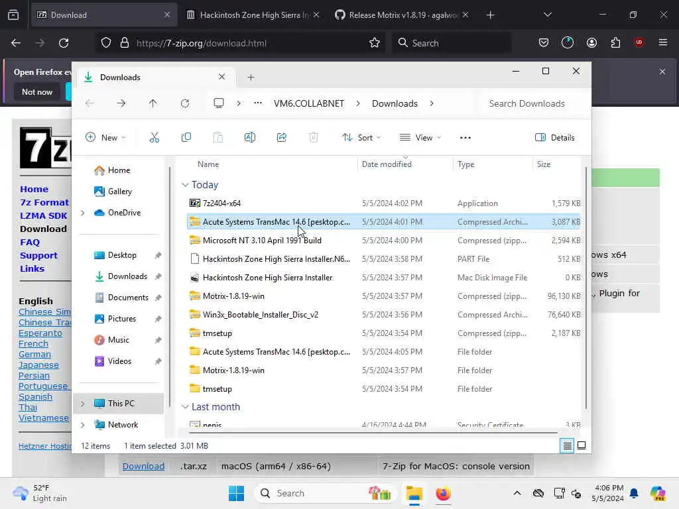Open a new Firefox tab

(490, 15)
